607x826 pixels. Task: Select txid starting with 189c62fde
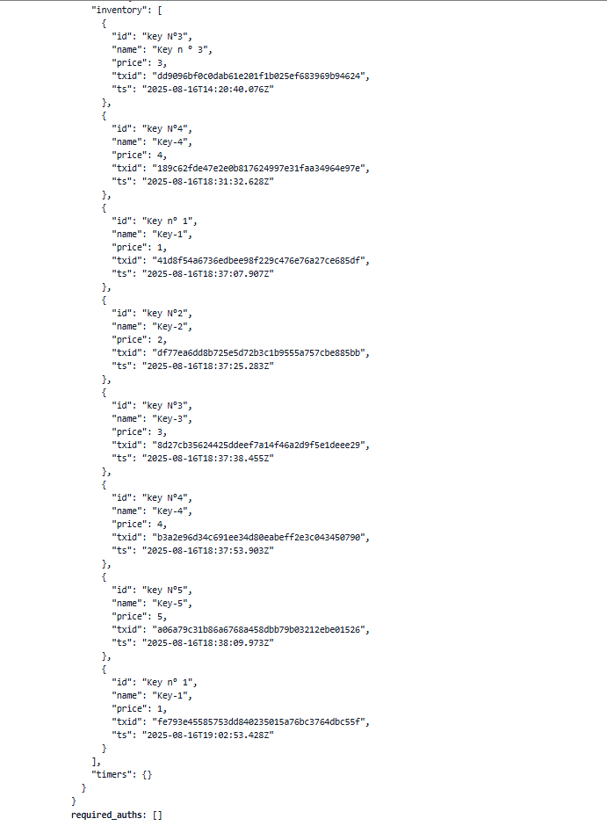258,168
